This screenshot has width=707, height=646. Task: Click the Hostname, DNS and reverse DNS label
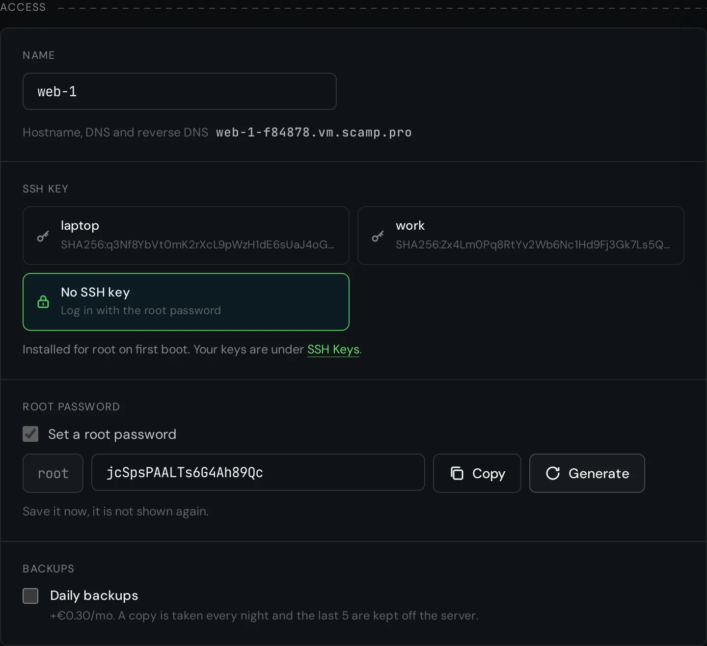[x=115, y=133]
